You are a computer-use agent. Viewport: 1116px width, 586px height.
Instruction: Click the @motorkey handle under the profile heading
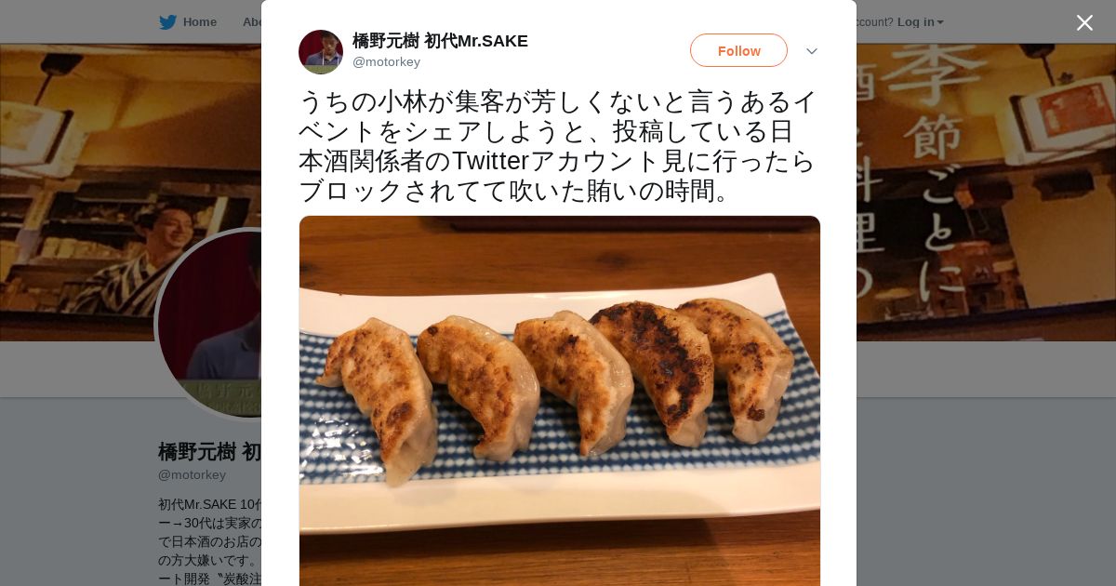point(192,475)
